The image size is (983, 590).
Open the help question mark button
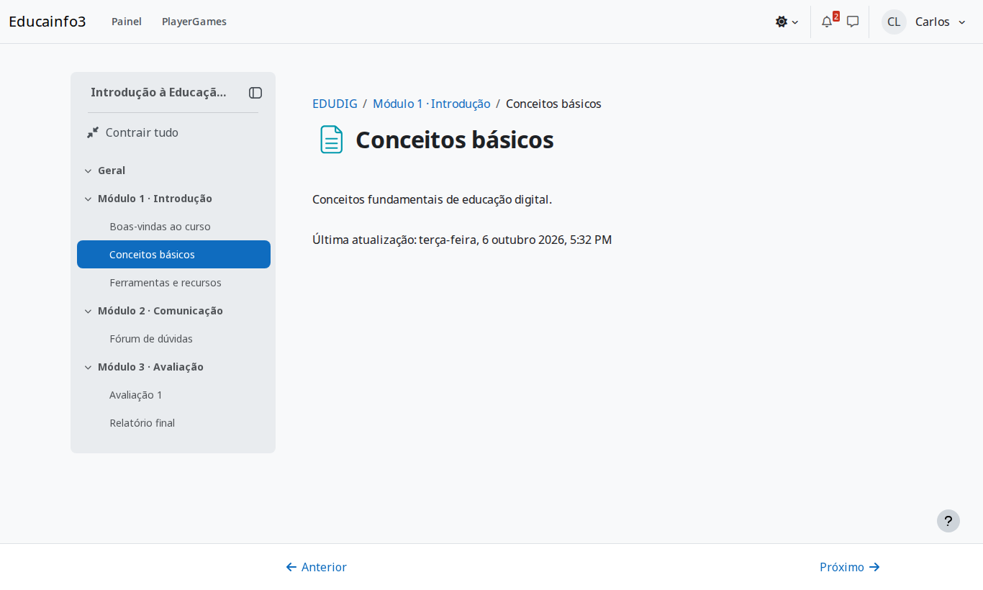point(948,521)
